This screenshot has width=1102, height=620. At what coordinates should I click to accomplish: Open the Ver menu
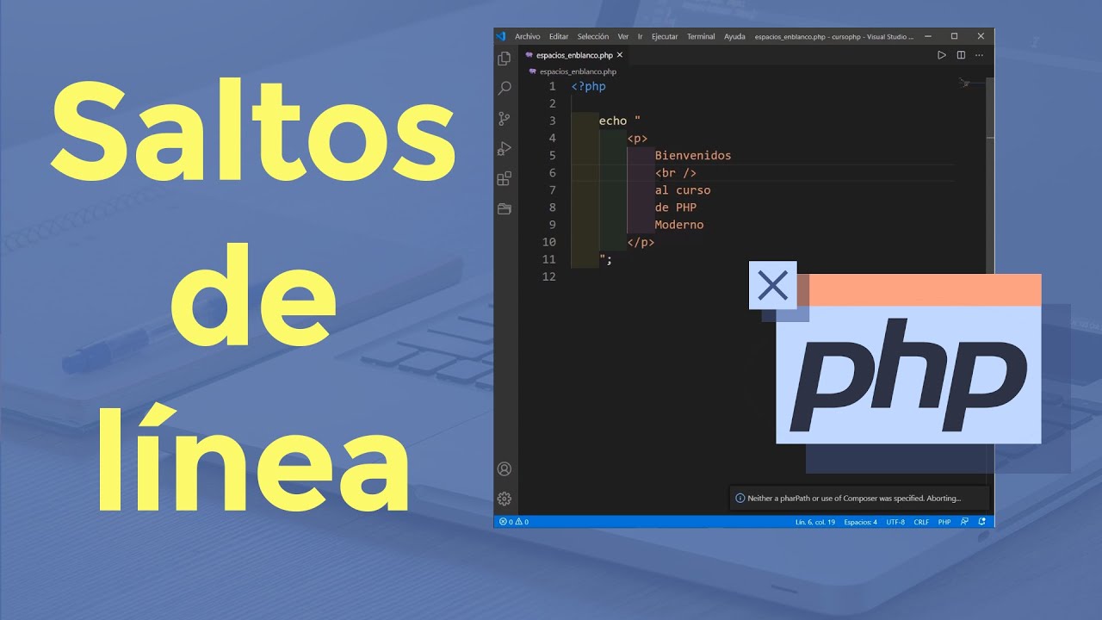(623, 37)
